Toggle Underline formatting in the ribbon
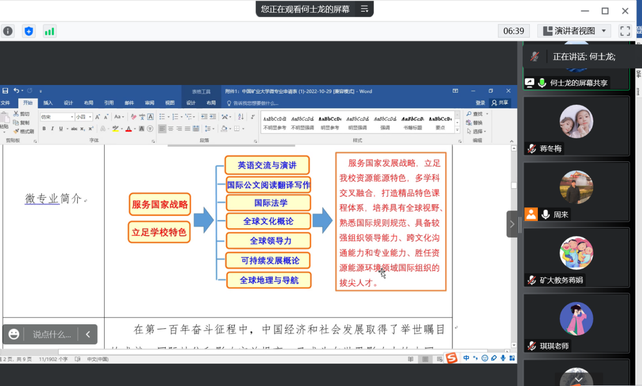This screenshot has width=642, height=386. 61,129
